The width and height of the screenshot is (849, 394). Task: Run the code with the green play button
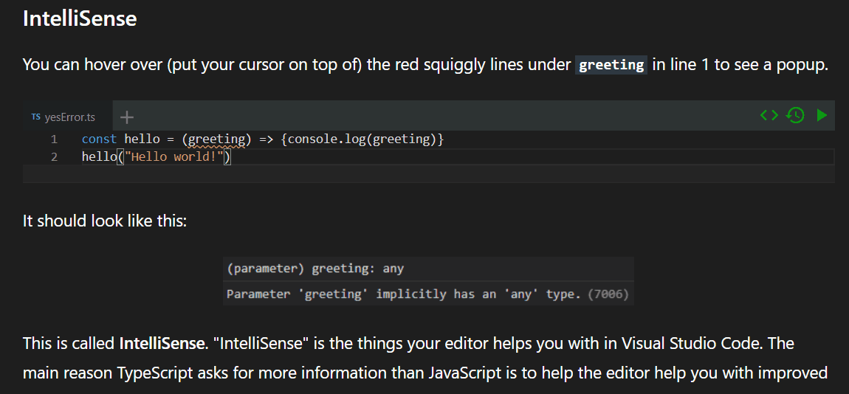(x=822, y=115)
